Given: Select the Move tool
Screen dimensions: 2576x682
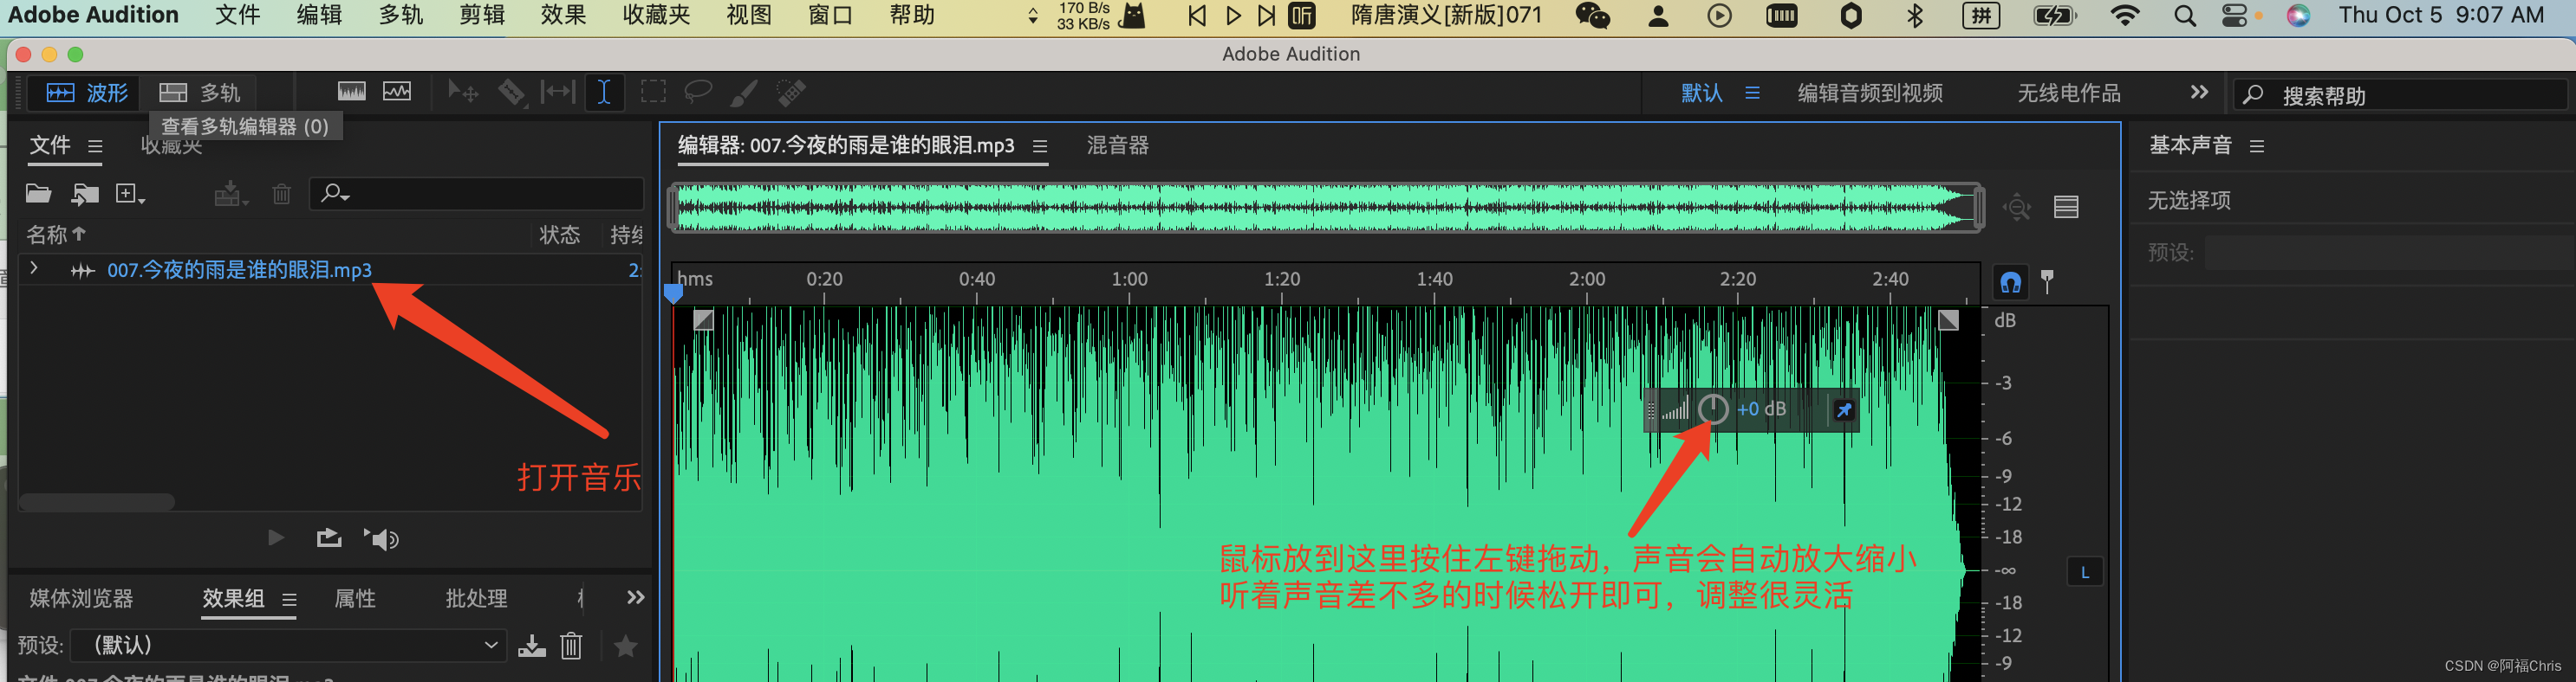Looking at the screenshot, I should (462, 93).
